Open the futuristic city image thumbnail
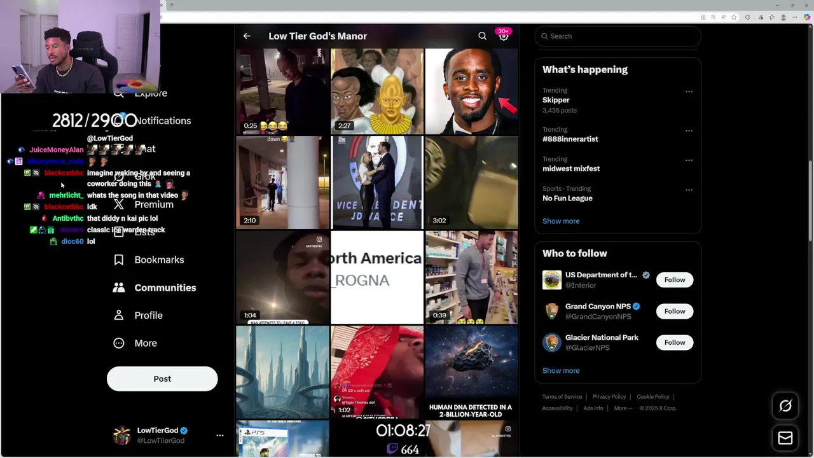The height and width of the screenshot is (458, 814). (x=283, y=372)
